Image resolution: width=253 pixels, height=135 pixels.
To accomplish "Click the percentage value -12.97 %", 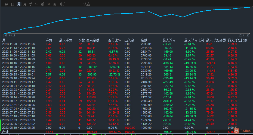I will [x=114, y=67].
